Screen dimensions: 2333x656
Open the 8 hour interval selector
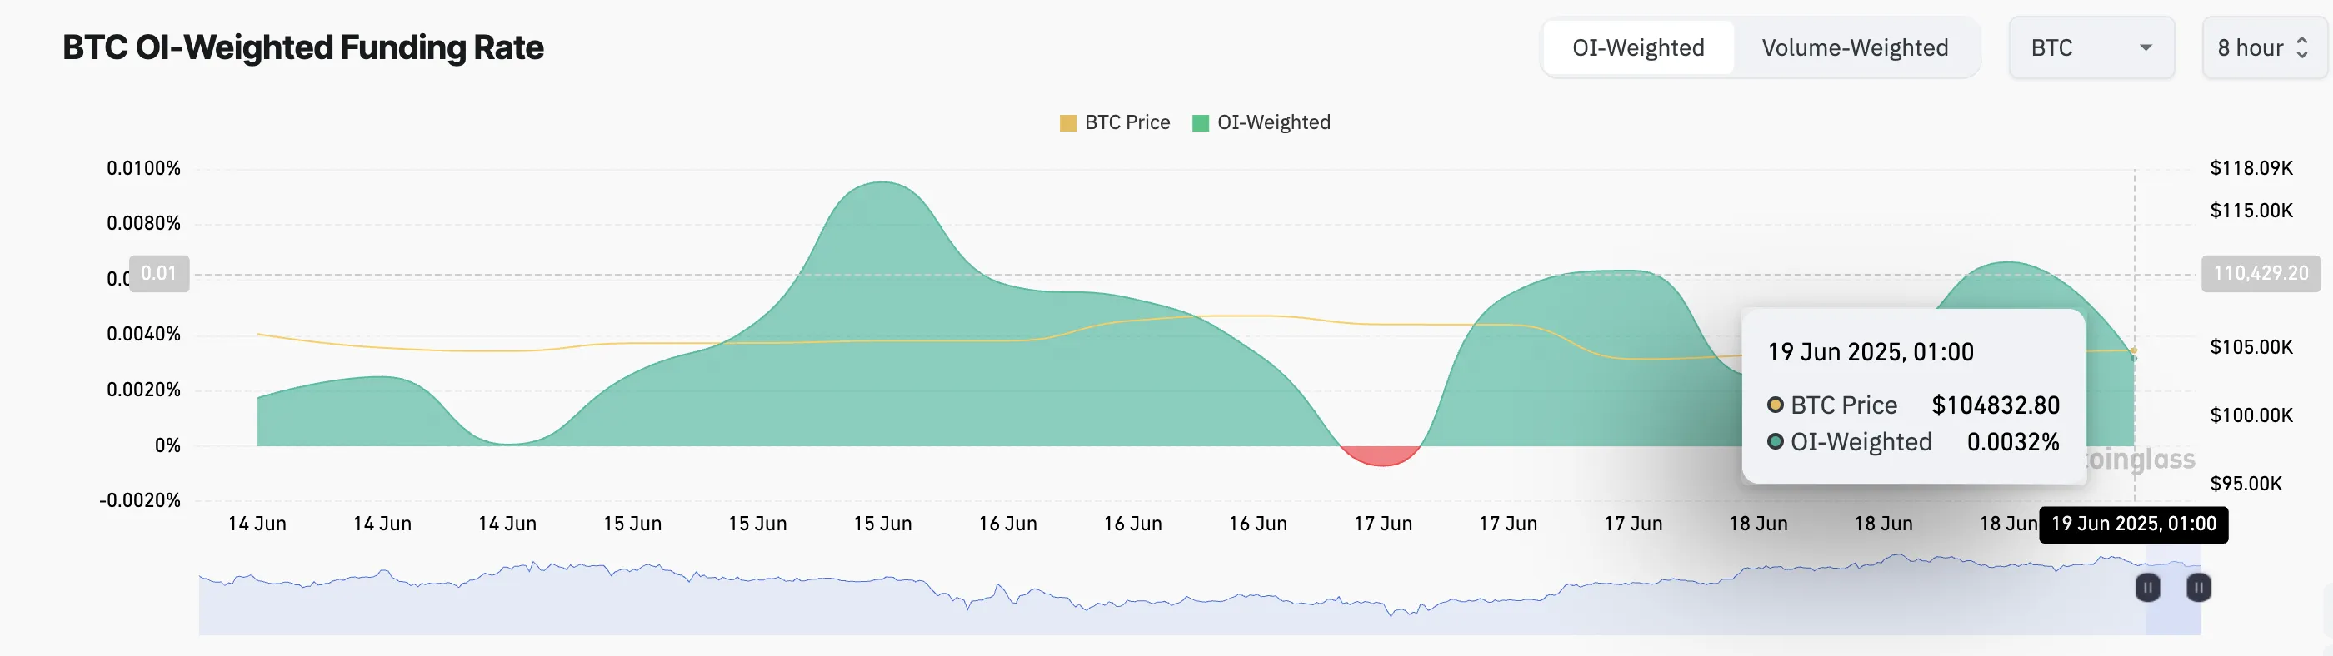[x=2261, y=48]
